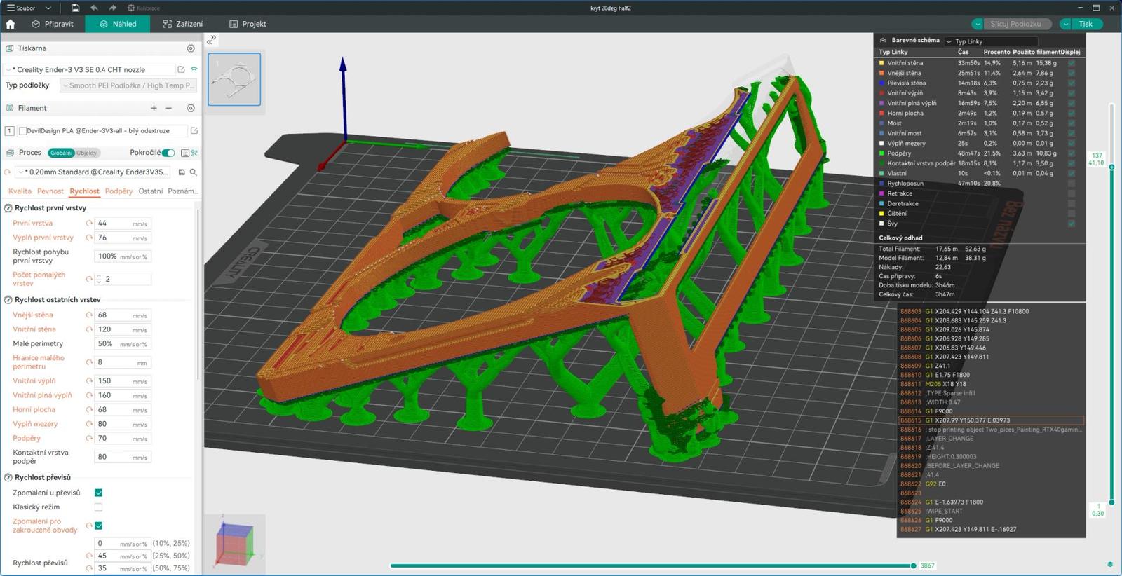Screen dimensions: 1122x576
Task: Select plate 1 thumbnail
Action: 234,79
